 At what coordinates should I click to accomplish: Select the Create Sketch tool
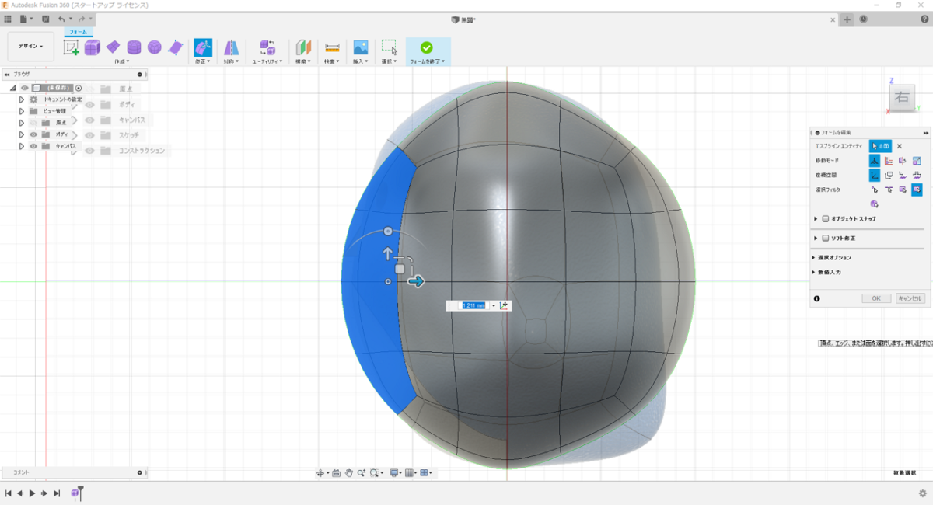[x=72, y=47]
